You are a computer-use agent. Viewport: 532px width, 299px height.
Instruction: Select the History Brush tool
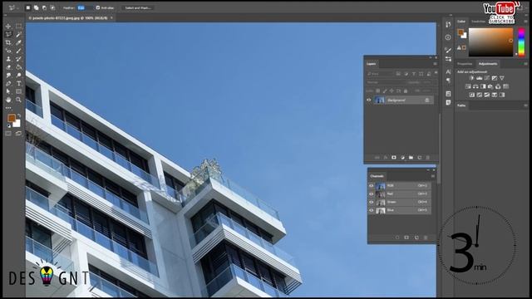click(18, 59)
